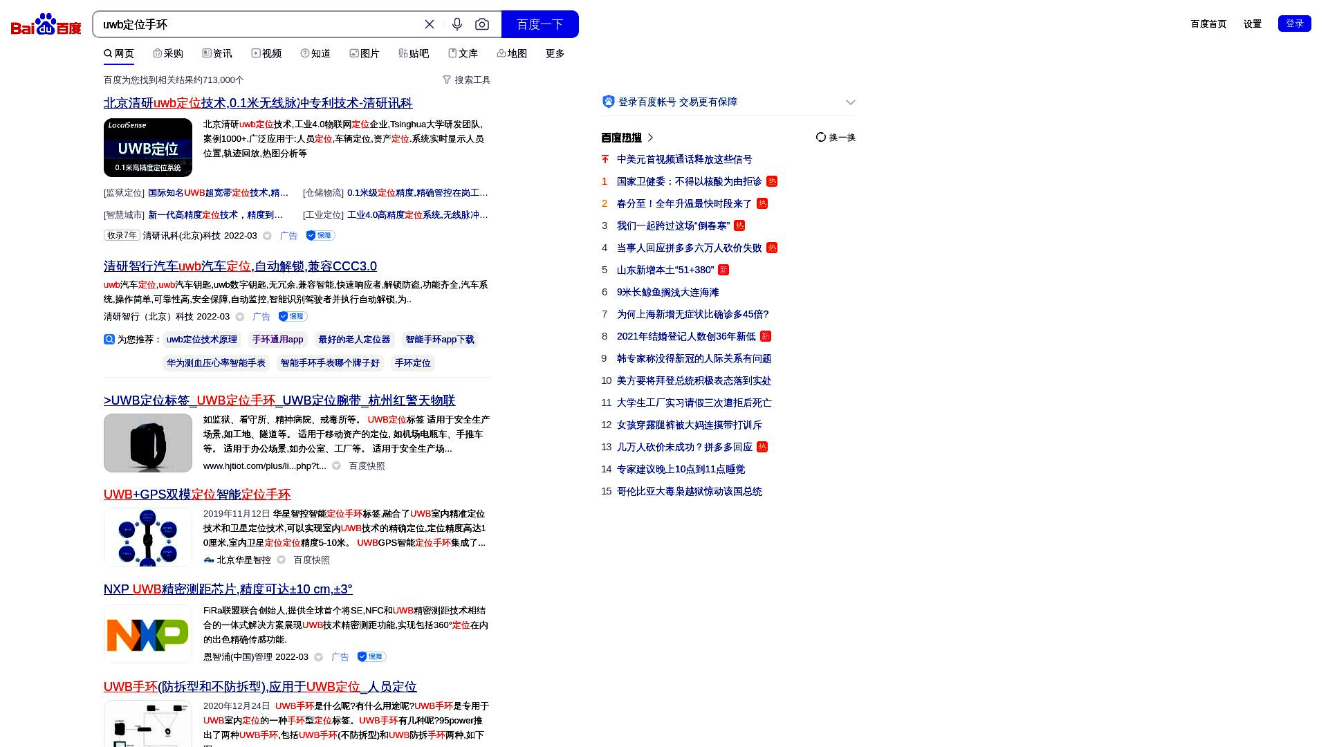Switch to the 贴吧 tab
1328x747 pixels.
pos(414,53)
